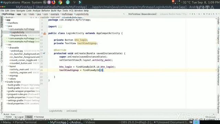Open the VCS menu
This screenshot has height=124, width=220.
pyautogui.click(x=71, y=11)
